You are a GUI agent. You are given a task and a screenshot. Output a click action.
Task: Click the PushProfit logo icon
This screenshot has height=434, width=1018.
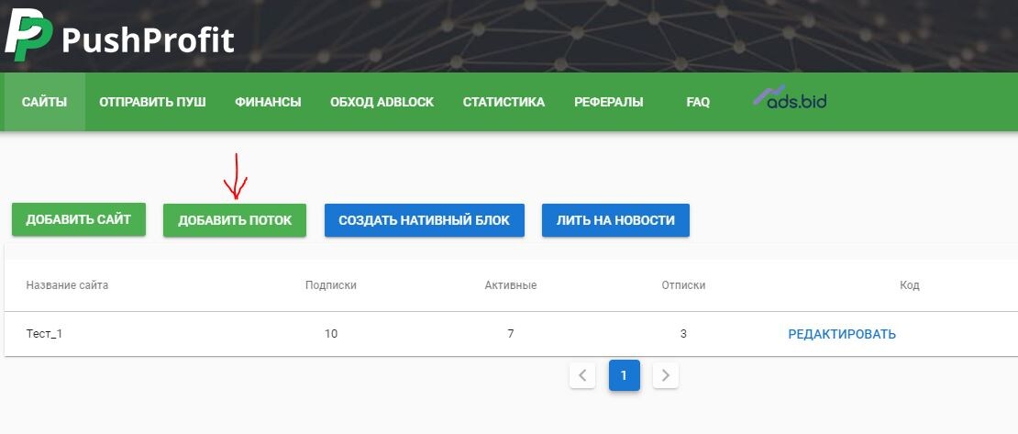28,35
